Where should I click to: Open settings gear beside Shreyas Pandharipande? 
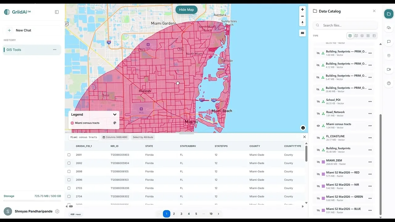click(x=57, y=211)
